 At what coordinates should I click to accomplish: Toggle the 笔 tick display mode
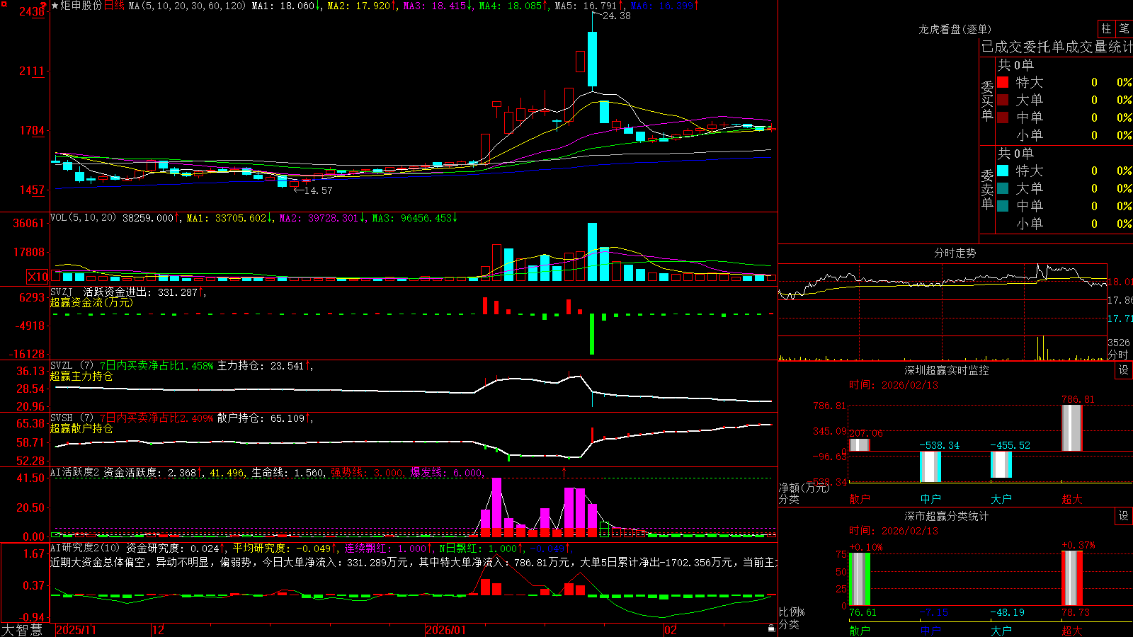[x=1124, y=28]
